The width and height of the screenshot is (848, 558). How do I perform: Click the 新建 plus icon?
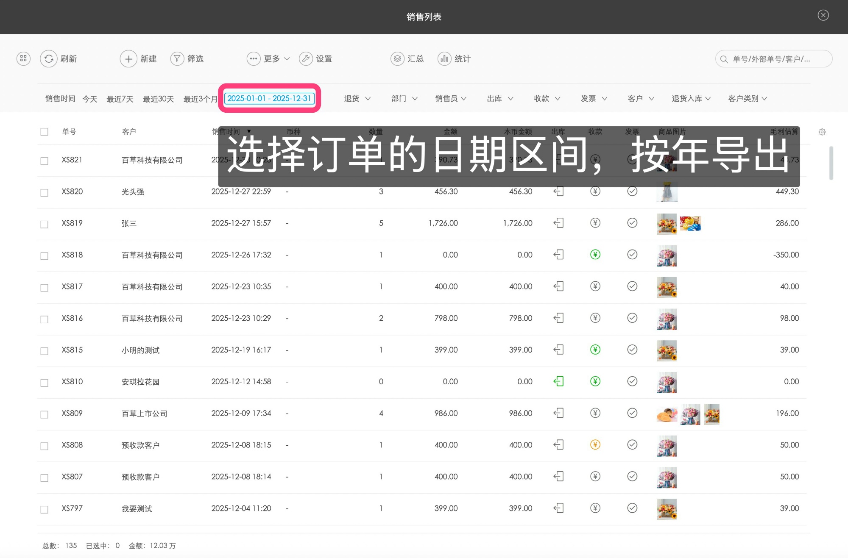(x=128, y=58)
